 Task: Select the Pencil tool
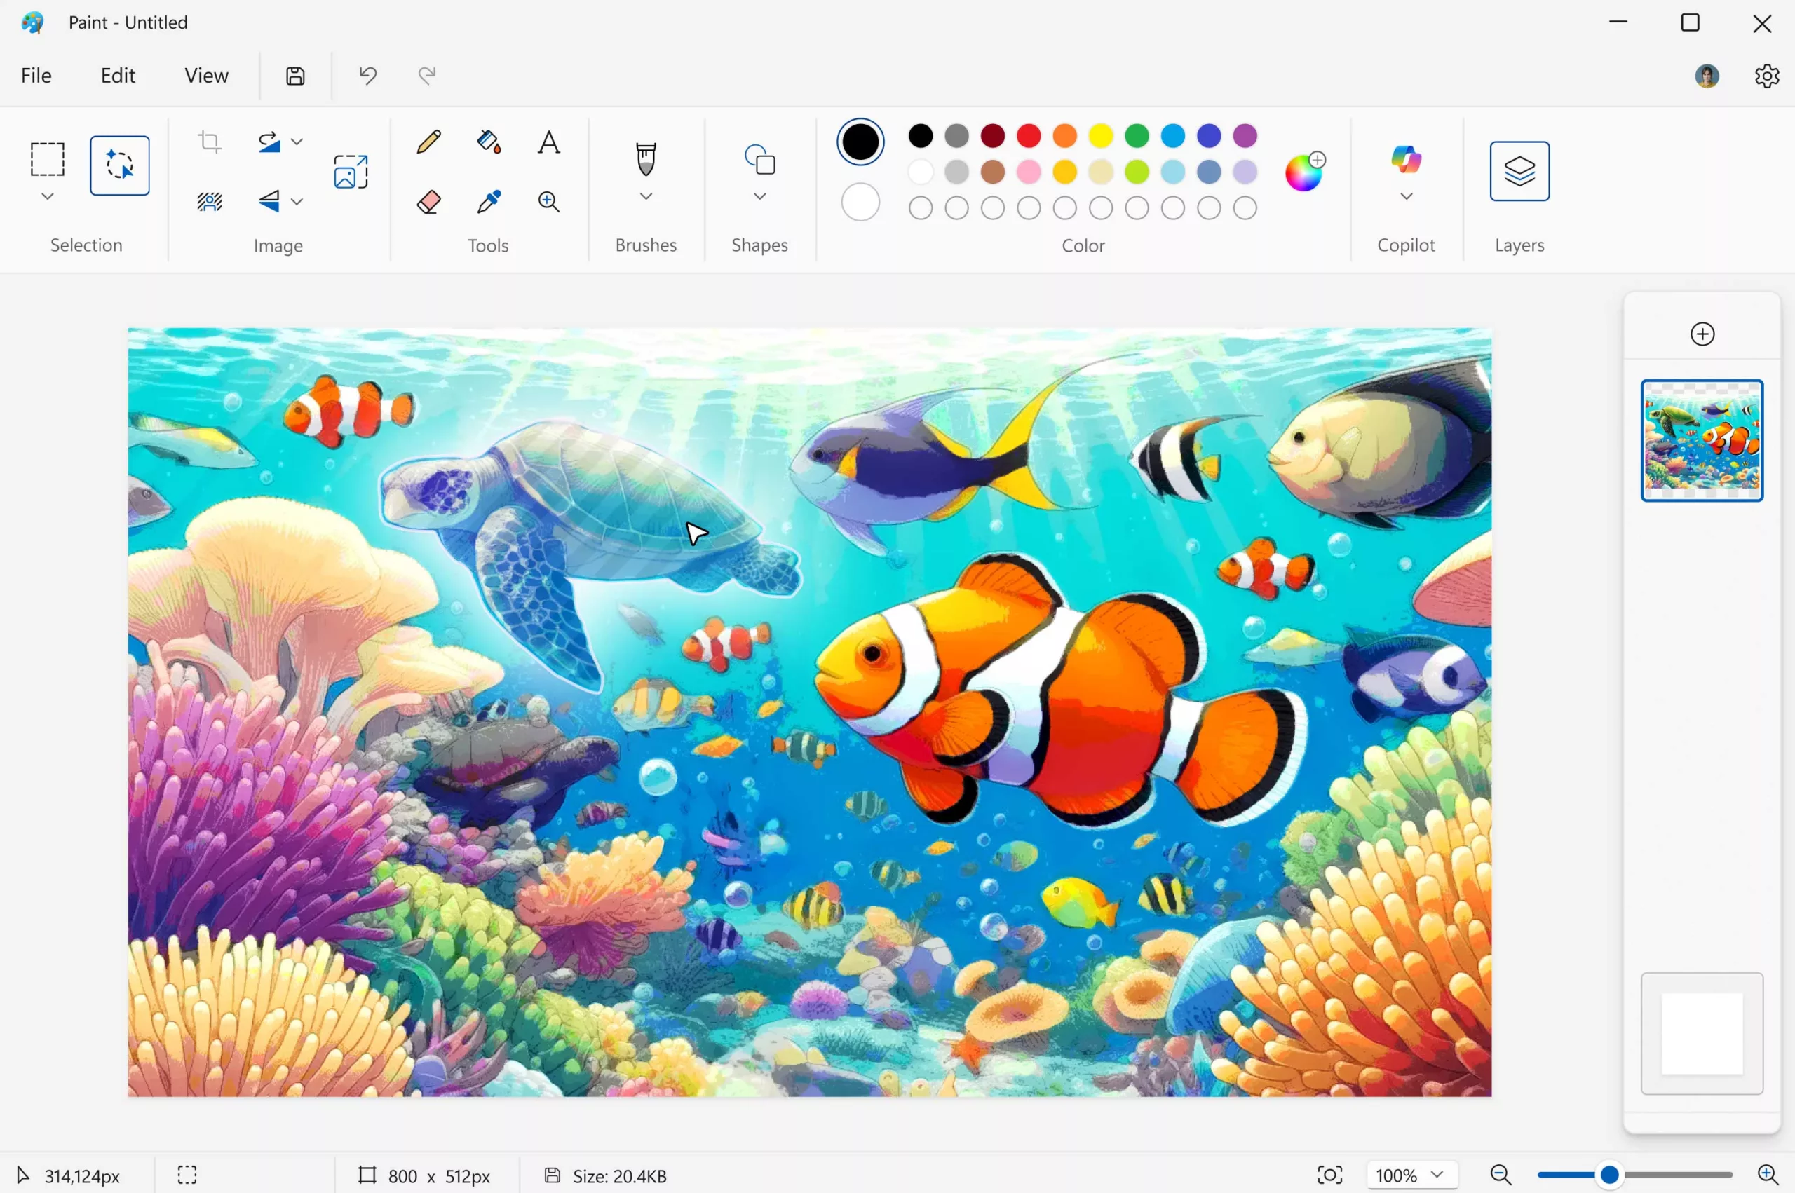click(x=428, y=142)
